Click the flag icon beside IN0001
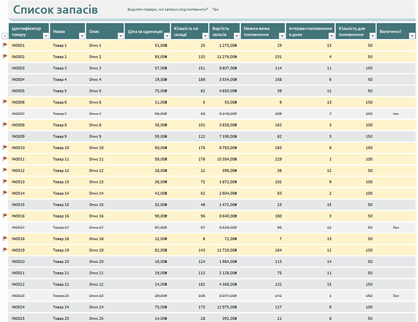The width and height of the screenshot is (418, 322). point(5,45)
